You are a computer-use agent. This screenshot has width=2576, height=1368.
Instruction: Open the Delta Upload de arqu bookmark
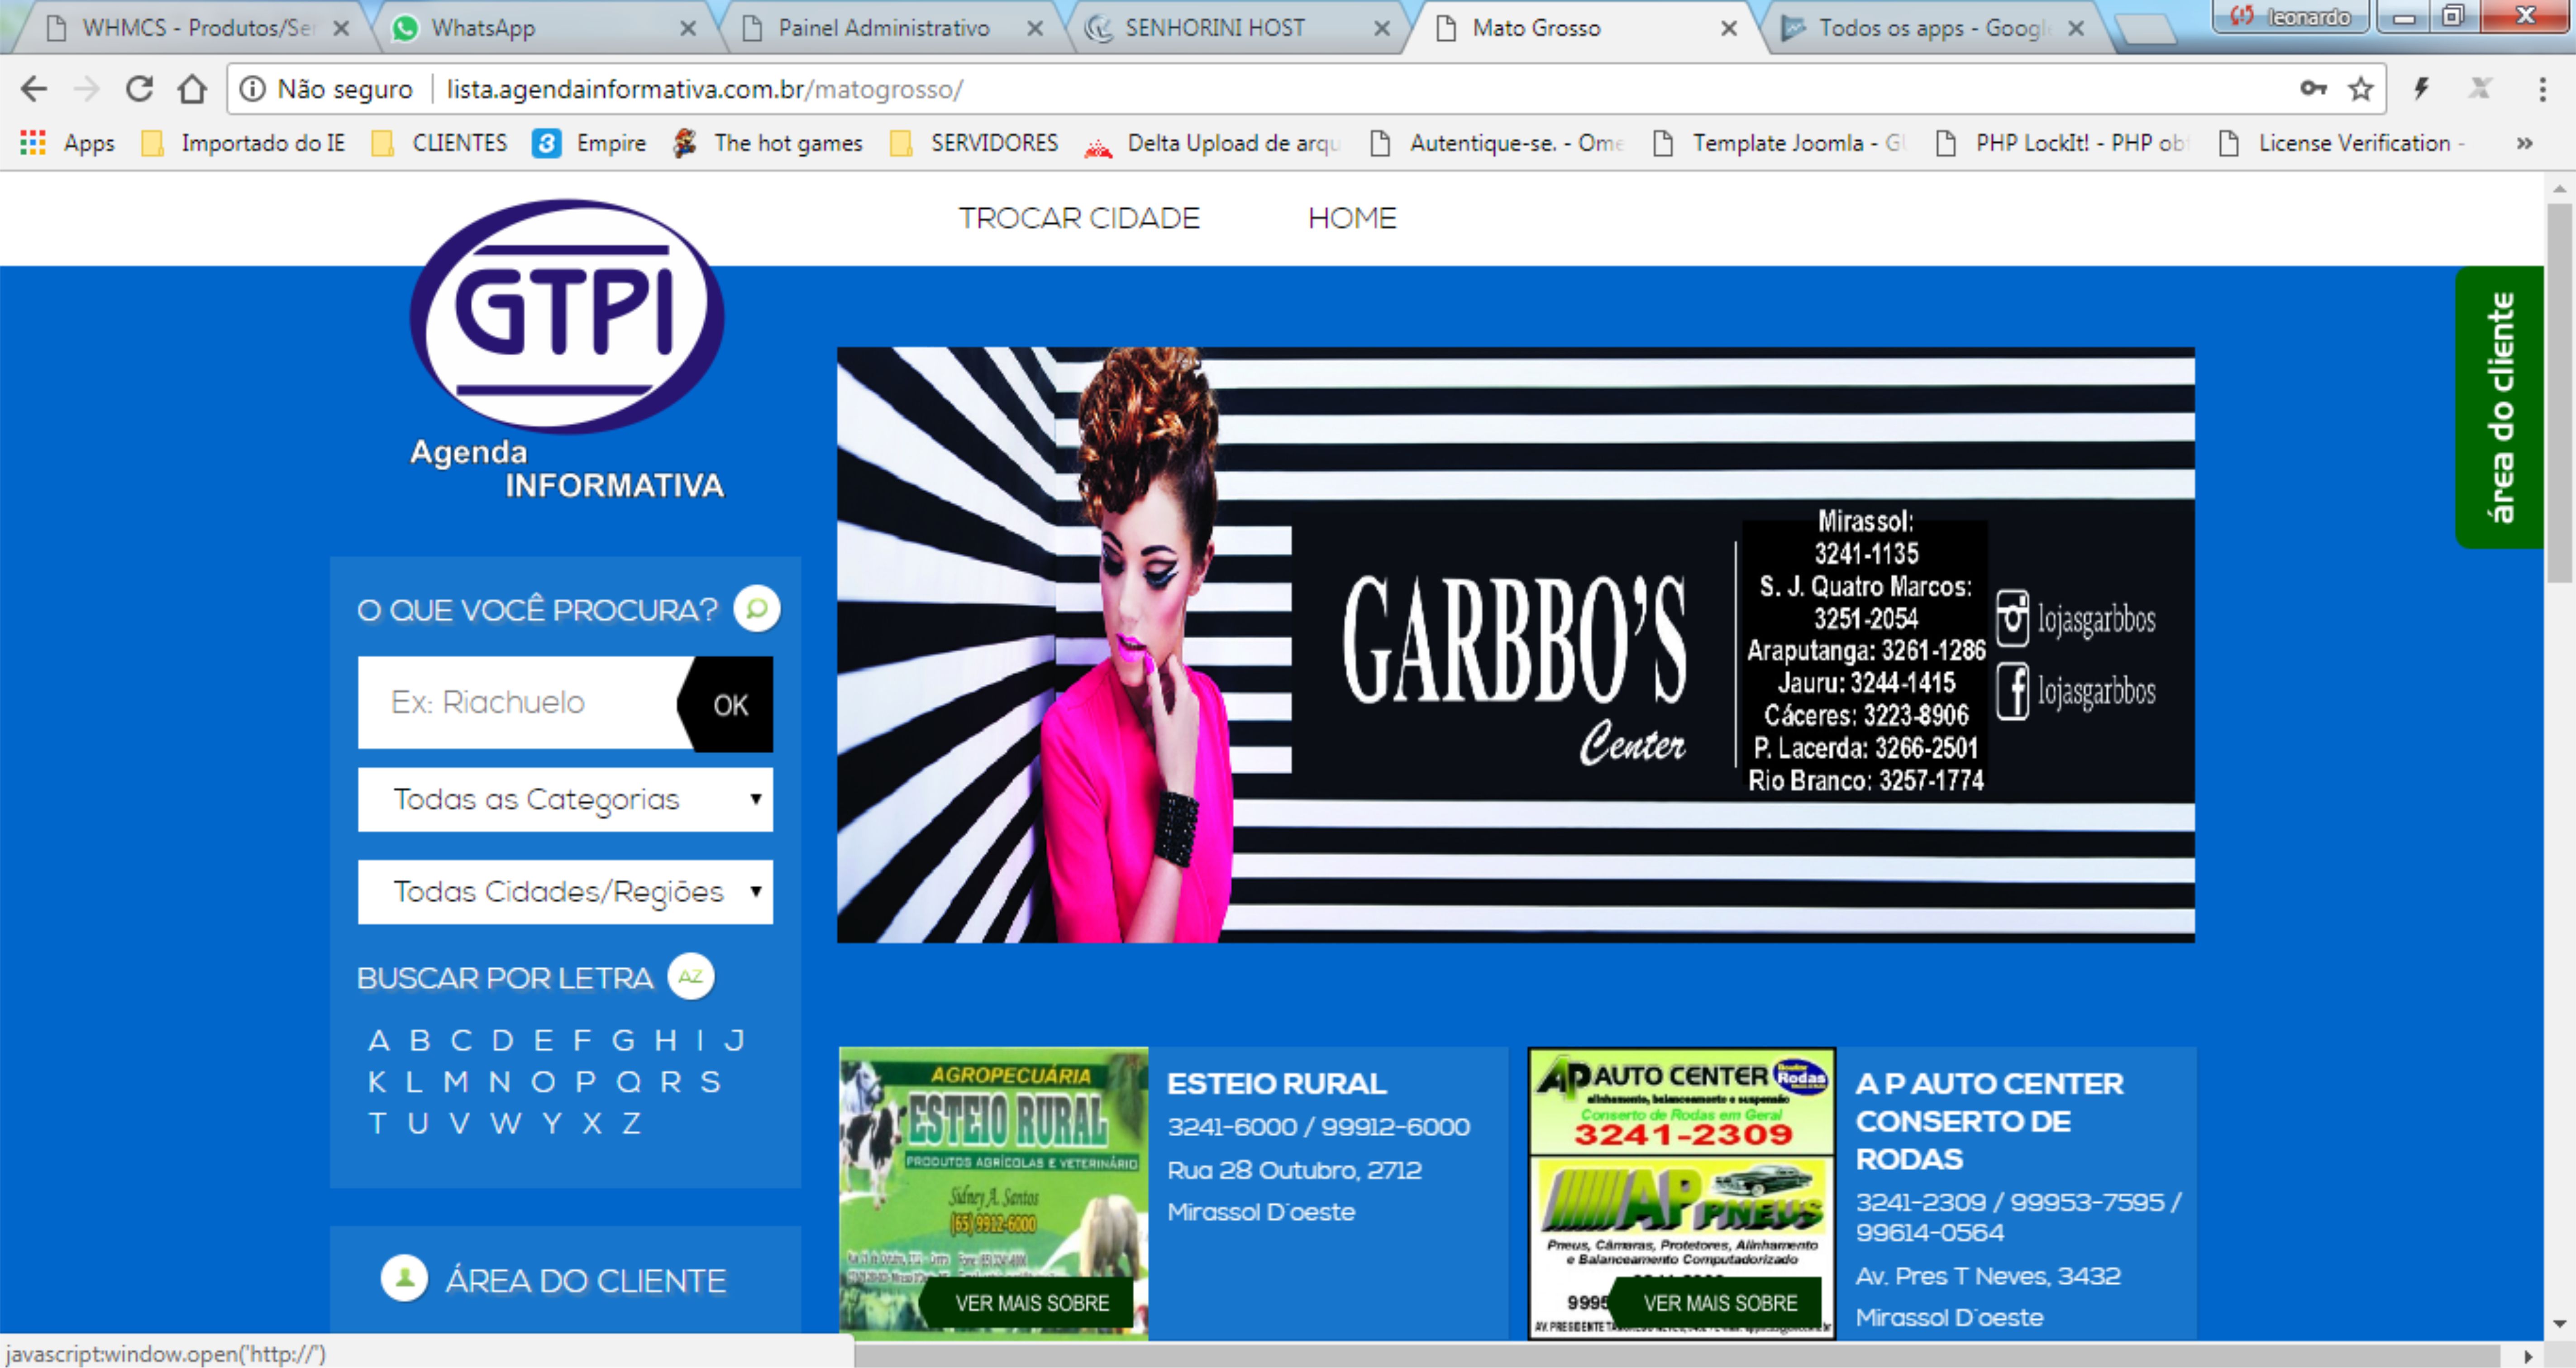(x=1213, y=143)
